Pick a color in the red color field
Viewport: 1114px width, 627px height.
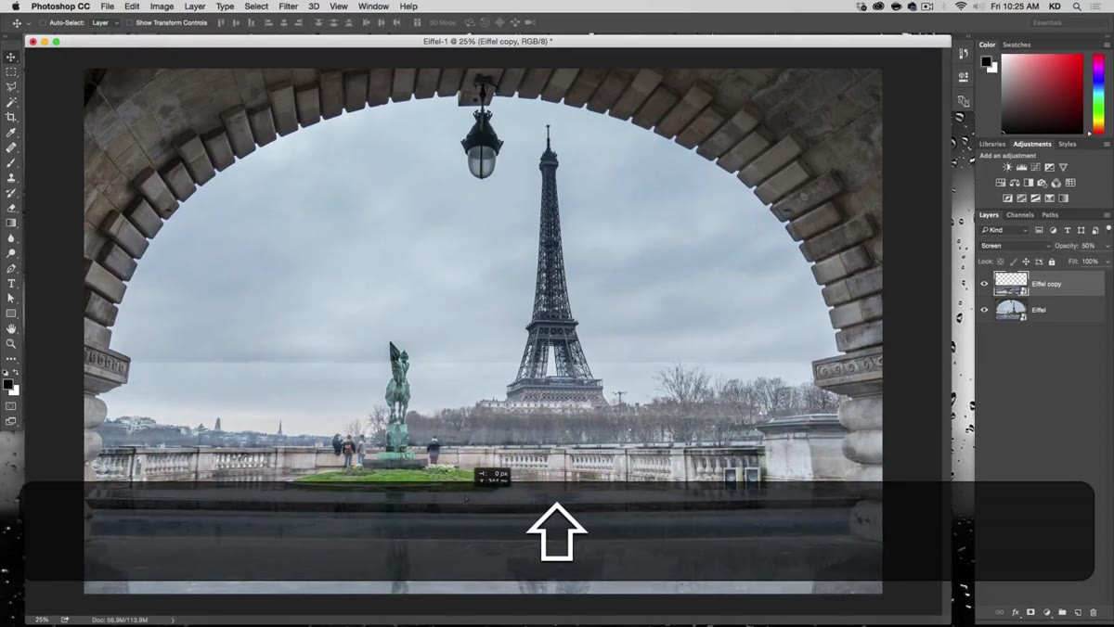(x=1042, y=94)
